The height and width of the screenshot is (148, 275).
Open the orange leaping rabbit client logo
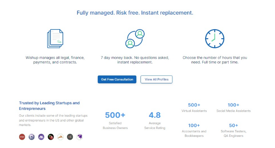click(60, 137)
